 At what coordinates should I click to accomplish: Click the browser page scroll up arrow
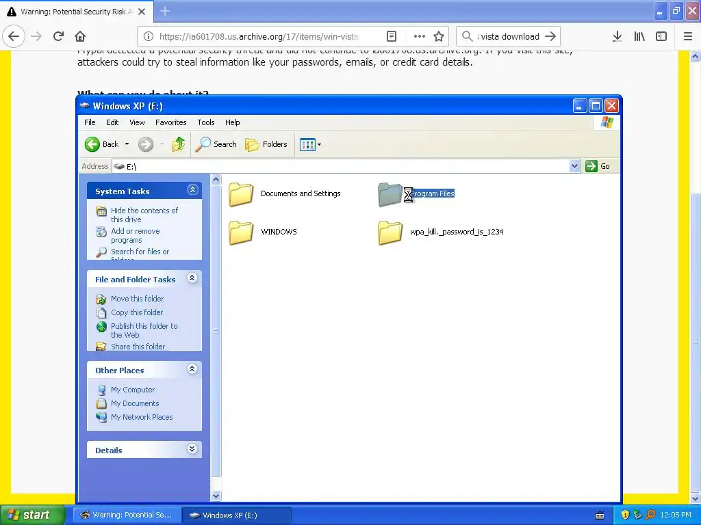tap(696, 56)
